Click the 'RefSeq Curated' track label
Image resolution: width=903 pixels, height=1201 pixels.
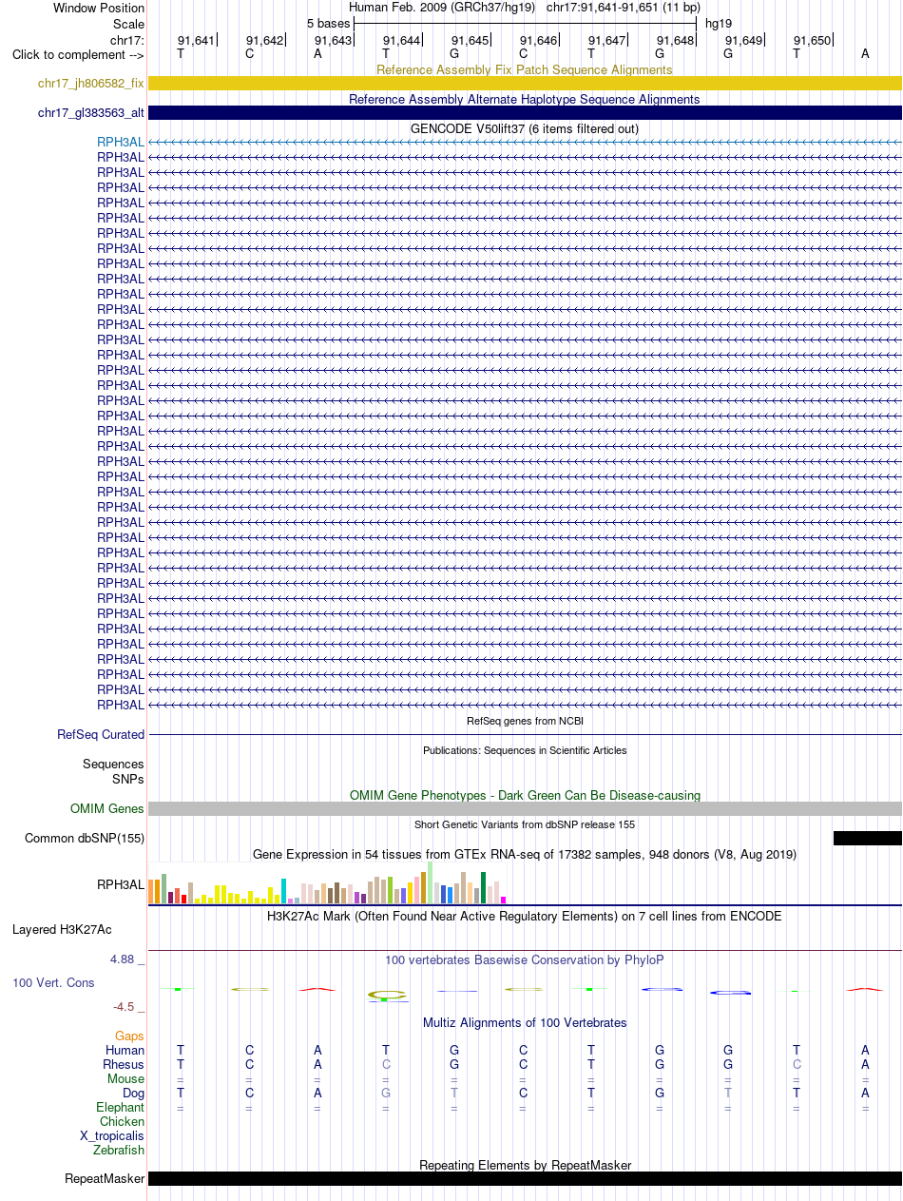pos(101,734)
